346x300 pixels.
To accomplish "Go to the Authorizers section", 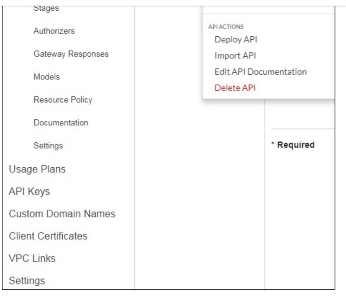I will pos(54,31).
